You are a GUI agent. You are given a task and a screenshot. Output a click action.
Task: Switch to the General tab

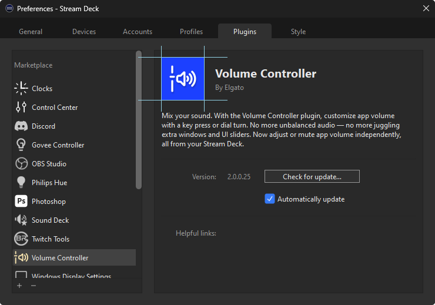[31, 32]
